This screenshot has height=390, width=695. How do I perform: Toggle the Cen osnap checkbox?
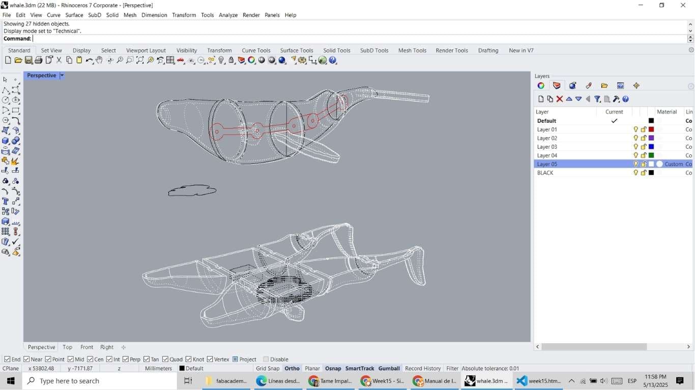(90, 360)
